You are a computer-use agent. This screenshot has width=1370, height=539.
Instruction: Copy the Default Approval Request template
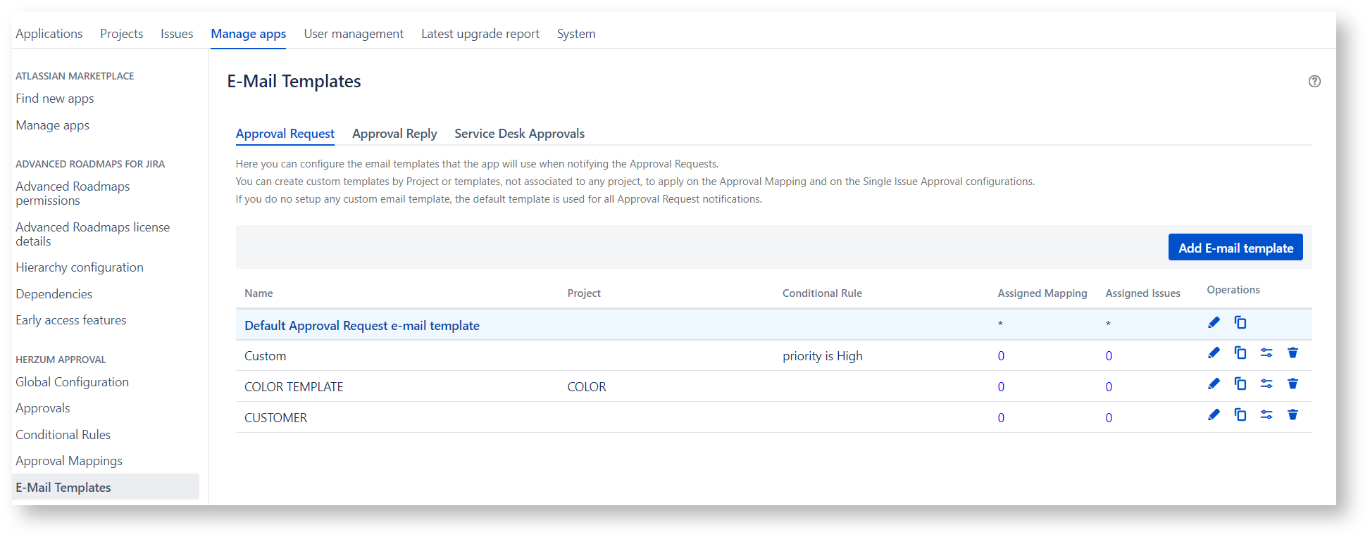tap(1240, 323)
